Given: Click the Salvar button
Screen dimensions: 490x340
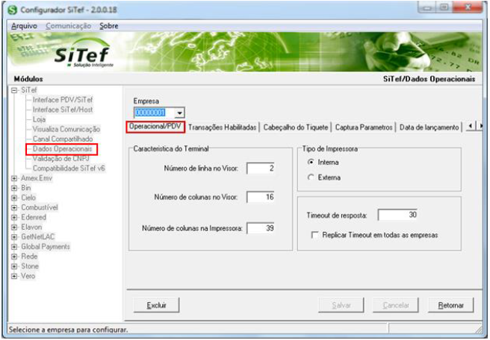Looking at the screenshot, I should pyautogui.click(x=341, y=305).
